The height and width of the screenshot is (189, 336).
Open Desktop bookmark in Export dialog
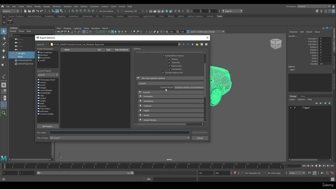click(44, 55)
